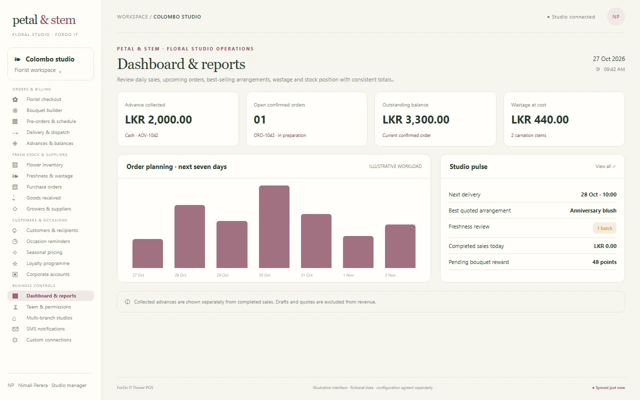Open the NP user avatar menu
The width and height of the screenshot is (640, 400).
point(616,17)
